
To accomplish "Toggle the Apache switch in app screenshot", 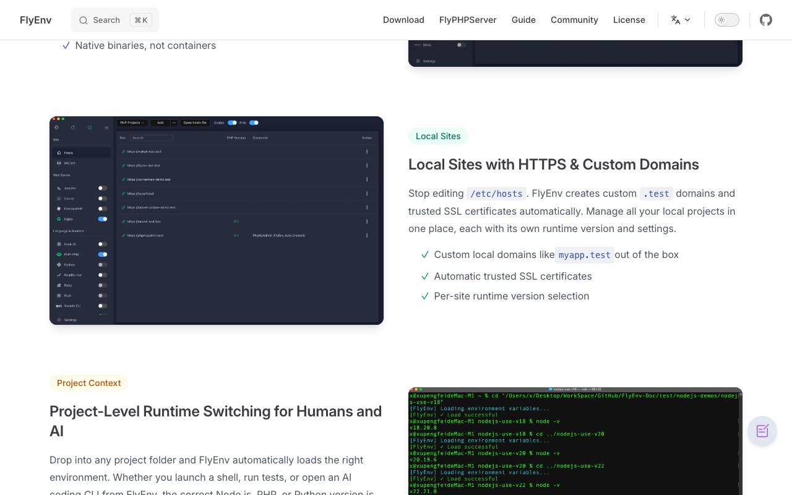I will [103, 188].
